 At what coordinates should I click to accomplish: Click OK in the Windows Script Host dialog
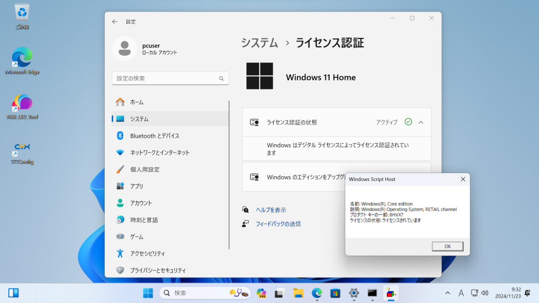(x=447, y=246)
